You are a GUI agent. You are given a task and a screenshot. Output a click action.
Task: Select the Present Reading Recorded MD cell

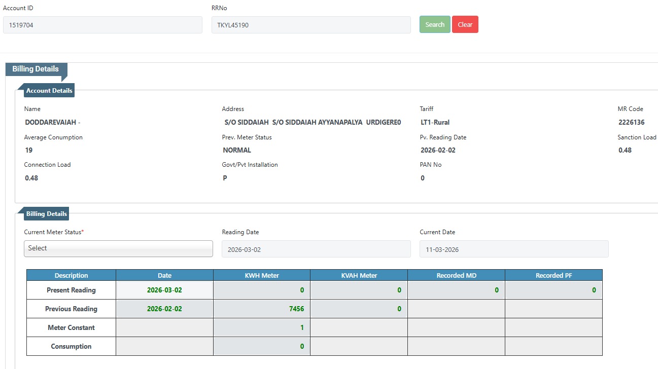point(456,290)
